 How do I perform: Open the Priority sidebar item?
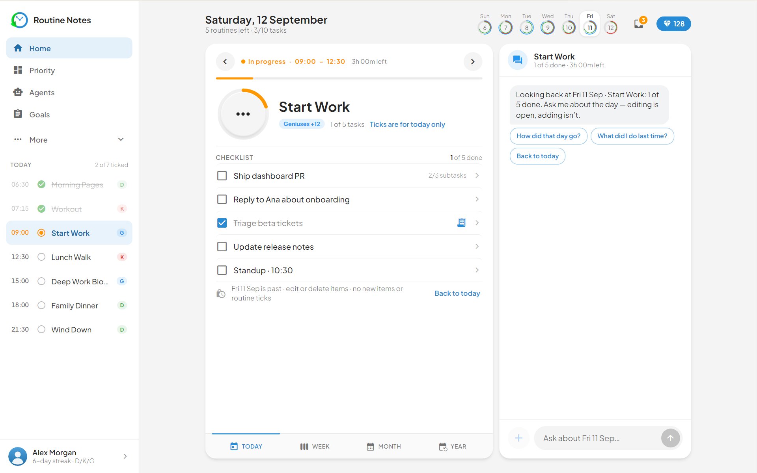(69, 70)
